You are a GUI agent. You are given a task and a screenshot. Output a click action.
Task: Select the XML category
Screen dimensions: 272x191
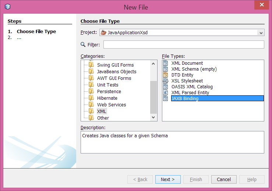coord(102,111)
